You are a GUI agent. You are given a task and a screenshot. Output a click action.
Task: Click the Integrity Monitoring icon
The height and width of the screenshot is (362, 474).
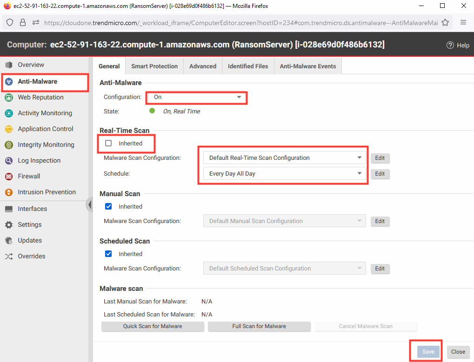(9, 145)
